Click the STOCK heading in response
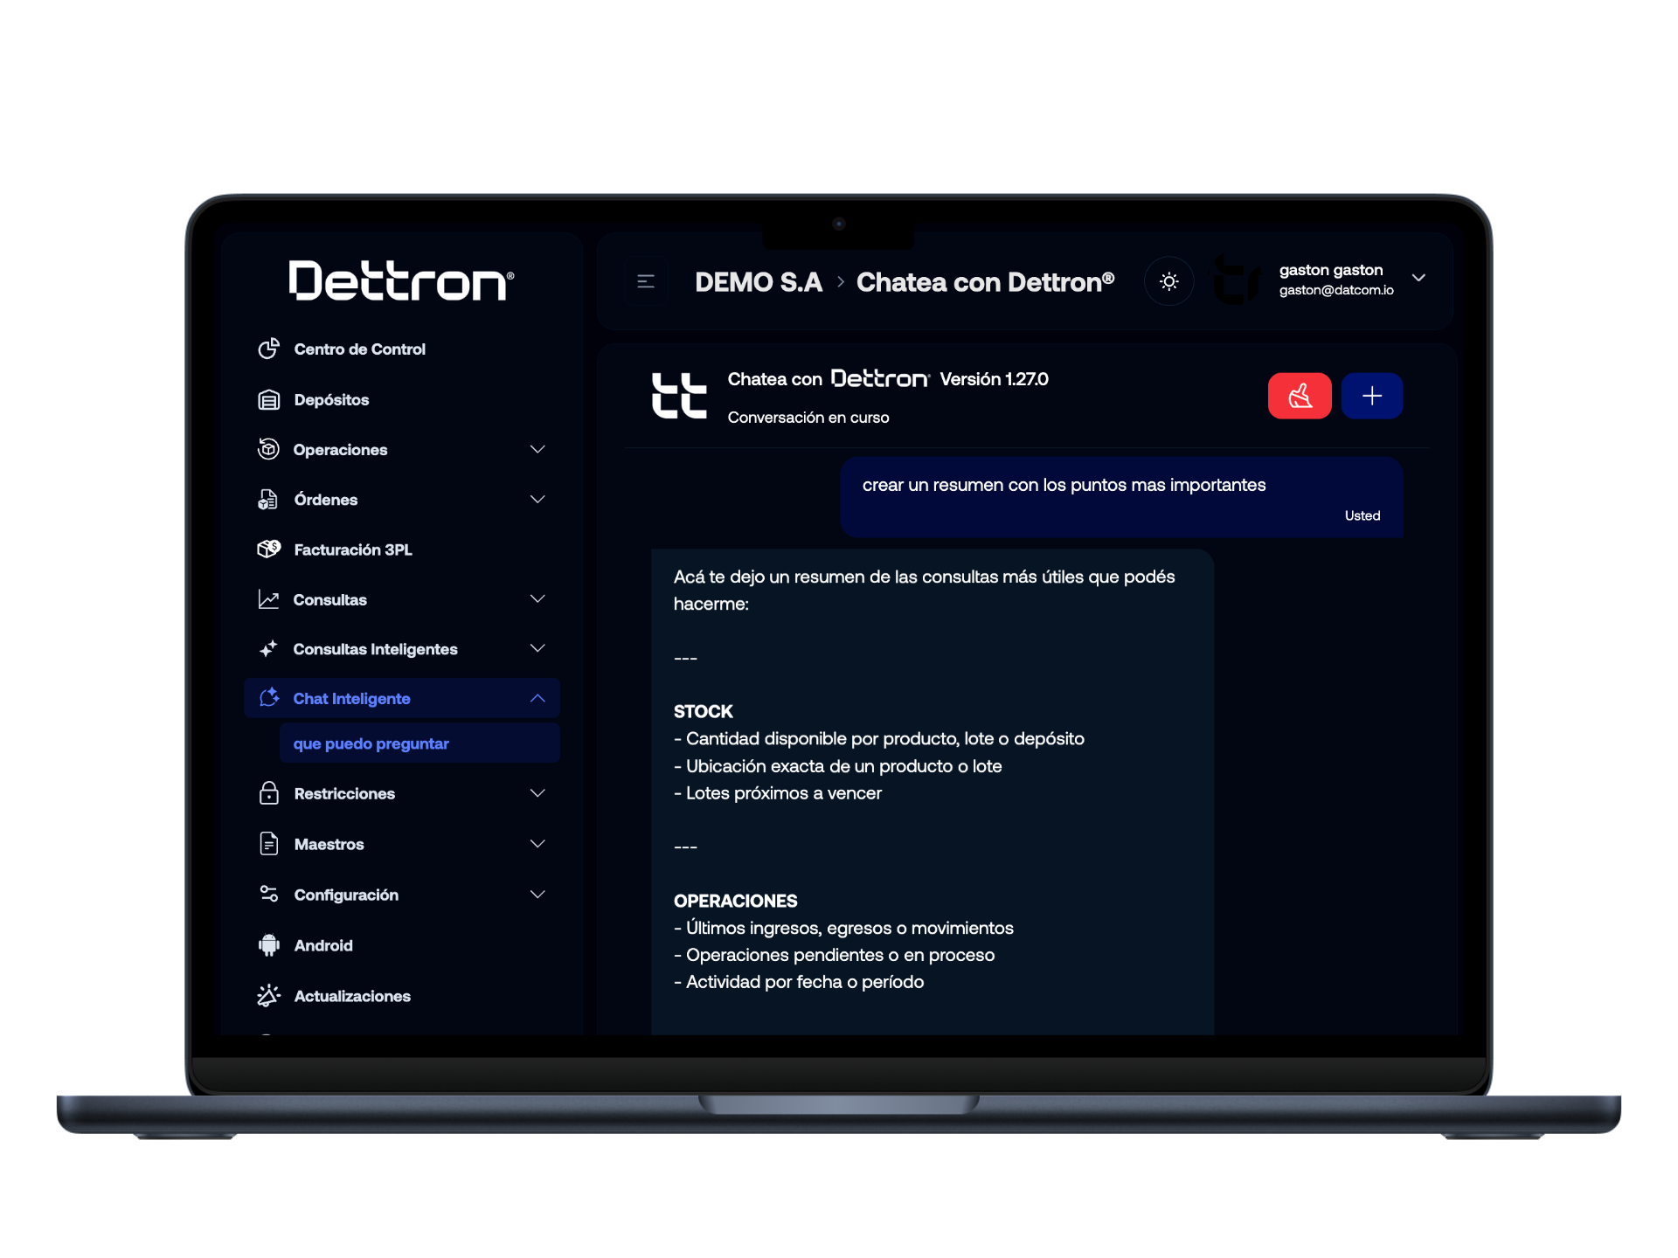 click(703, 711)
